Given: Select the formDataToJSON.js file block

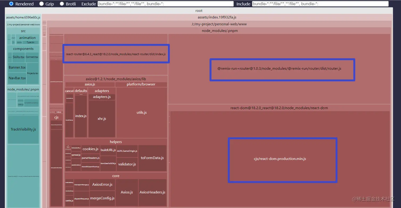Looking at the screenshot, I should click(108, 163).
